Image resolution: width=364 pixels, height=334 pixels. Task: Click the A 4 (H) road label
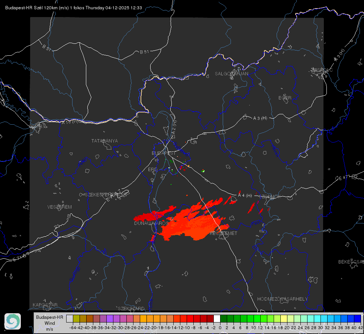[x=245, y=196]
